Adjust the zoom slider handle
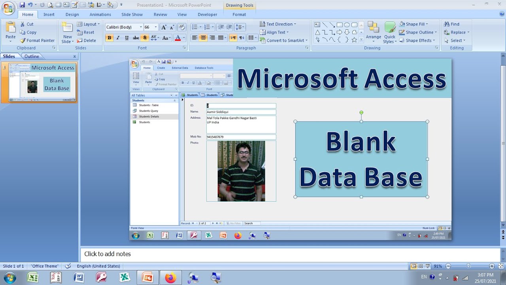 pos(468,266)
